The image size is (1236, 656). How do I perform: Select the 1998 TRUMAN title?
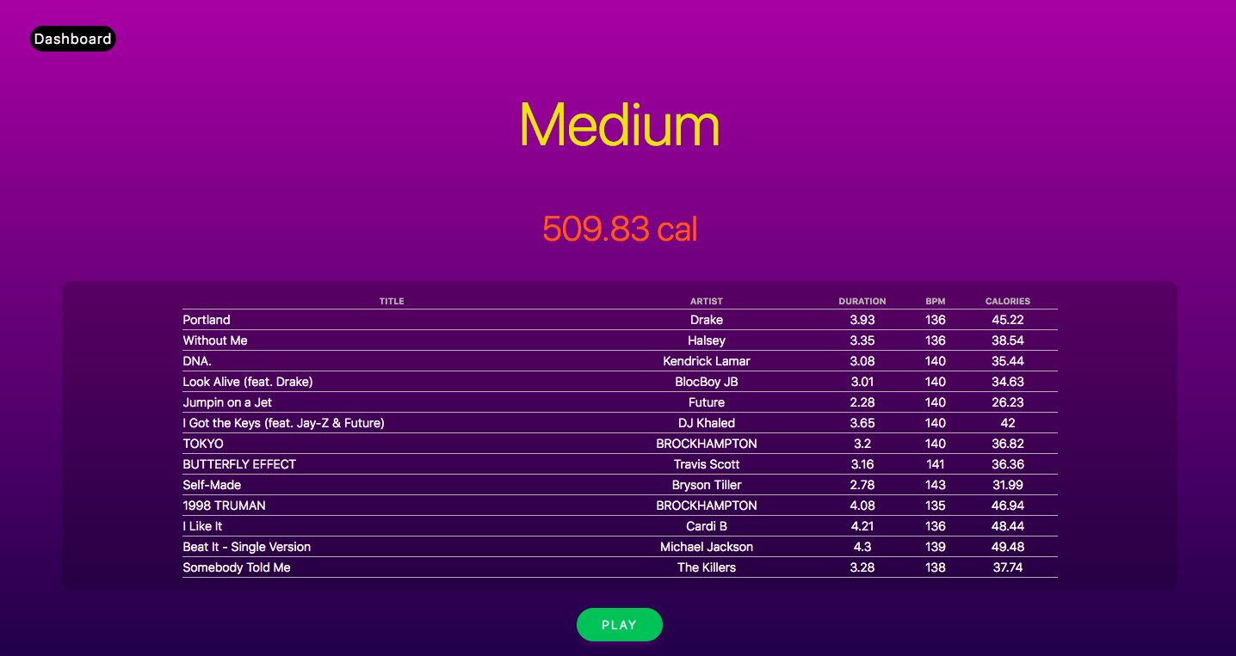coord(224,506)
